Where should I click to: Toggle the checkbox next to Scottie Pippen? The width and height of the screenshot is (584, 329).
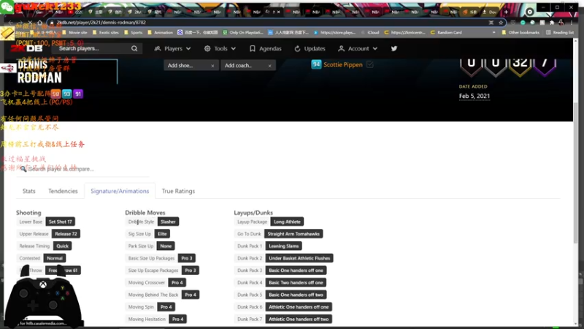[x=370, y=64]
